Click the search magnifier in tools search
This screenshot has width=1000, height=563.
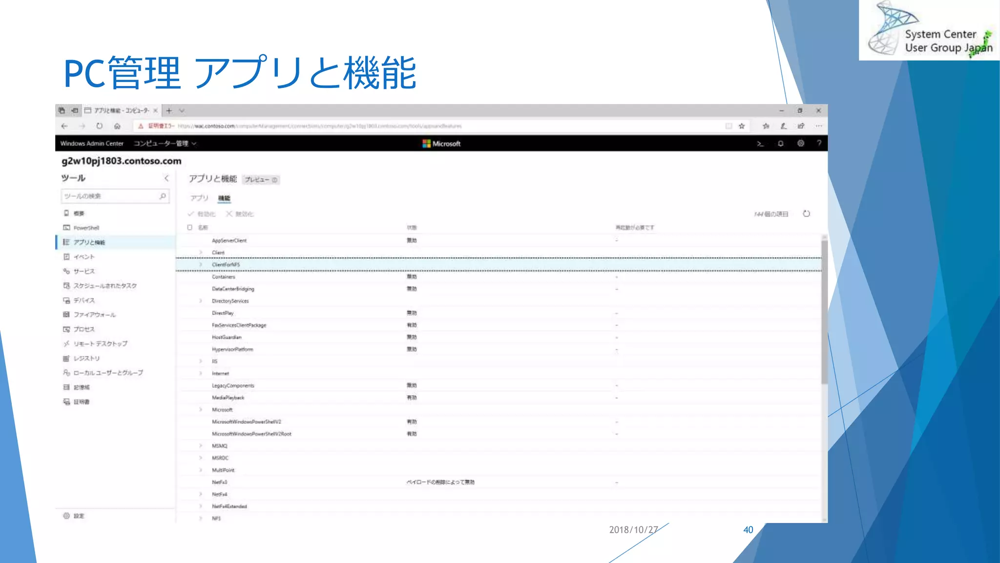tap(163, 196)
